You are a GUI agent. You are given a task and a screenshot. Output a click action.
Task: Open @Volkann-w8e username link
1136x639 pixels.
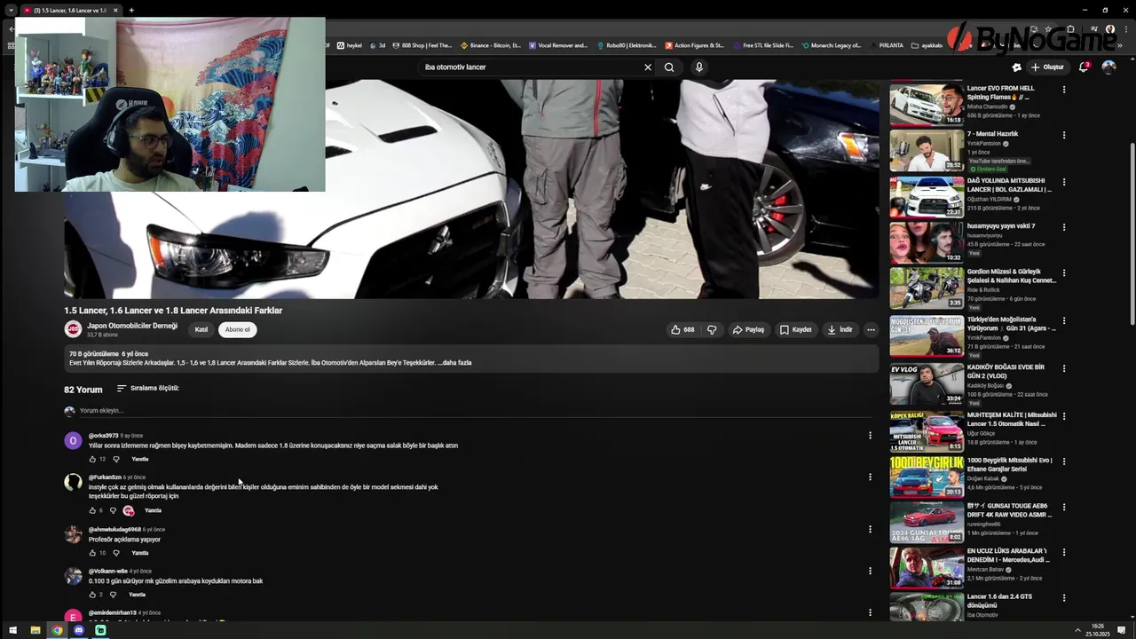point(108,572)
